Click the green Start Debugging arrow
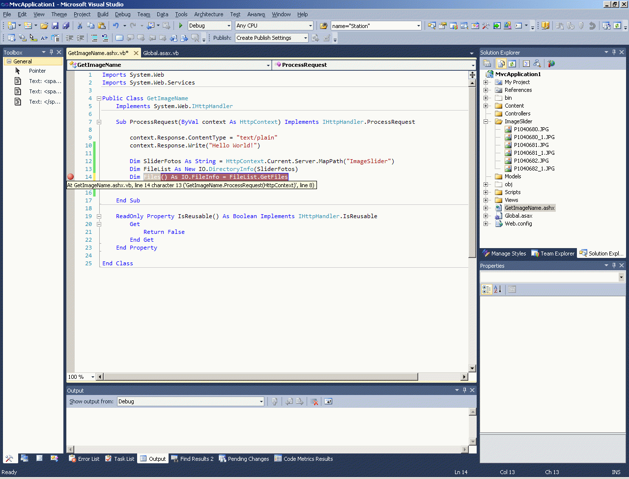Viewport: 629px width, 479px height. pos(181,26)
